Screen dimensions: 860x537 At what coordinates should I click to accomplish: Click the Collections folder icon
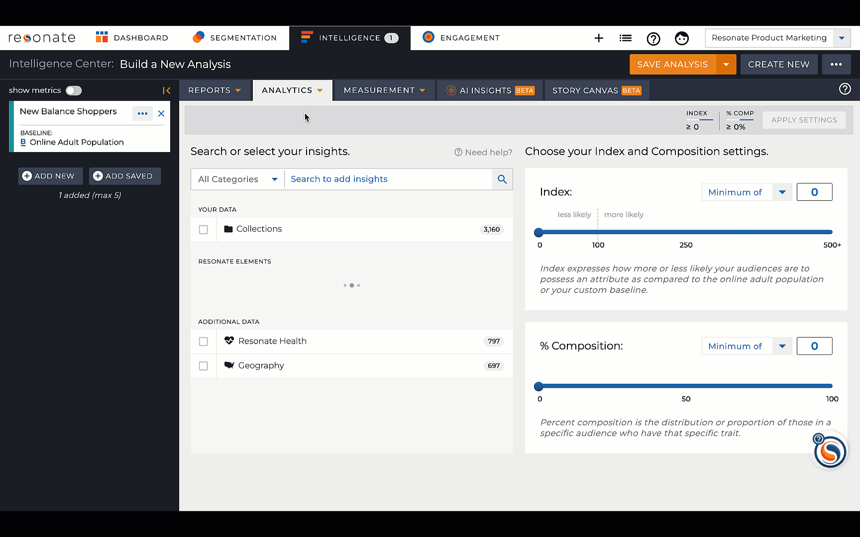228,229
